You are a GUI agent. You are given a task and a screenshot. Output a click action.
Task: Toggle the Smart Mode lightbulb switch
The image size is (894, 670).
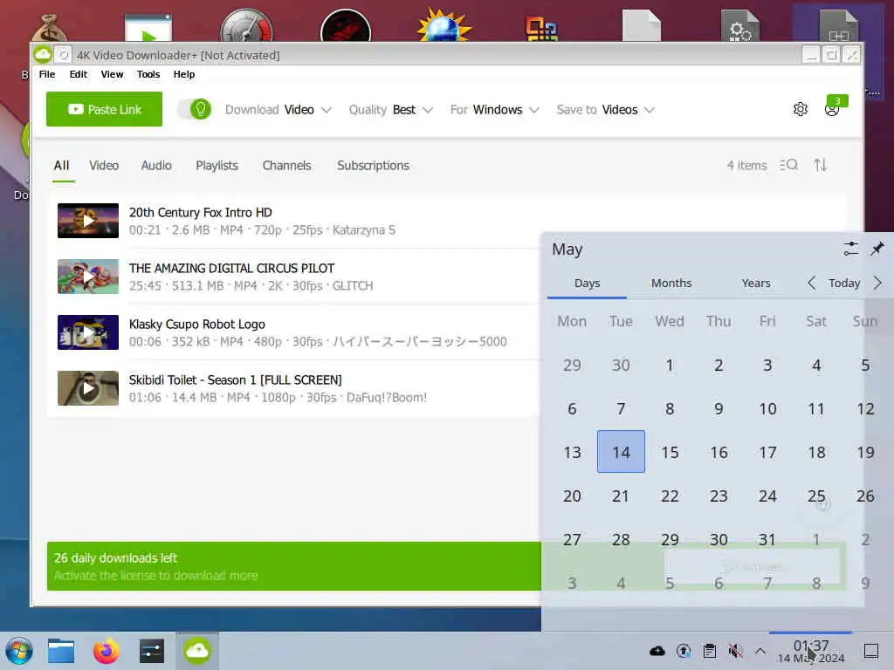tap(195, 109)
